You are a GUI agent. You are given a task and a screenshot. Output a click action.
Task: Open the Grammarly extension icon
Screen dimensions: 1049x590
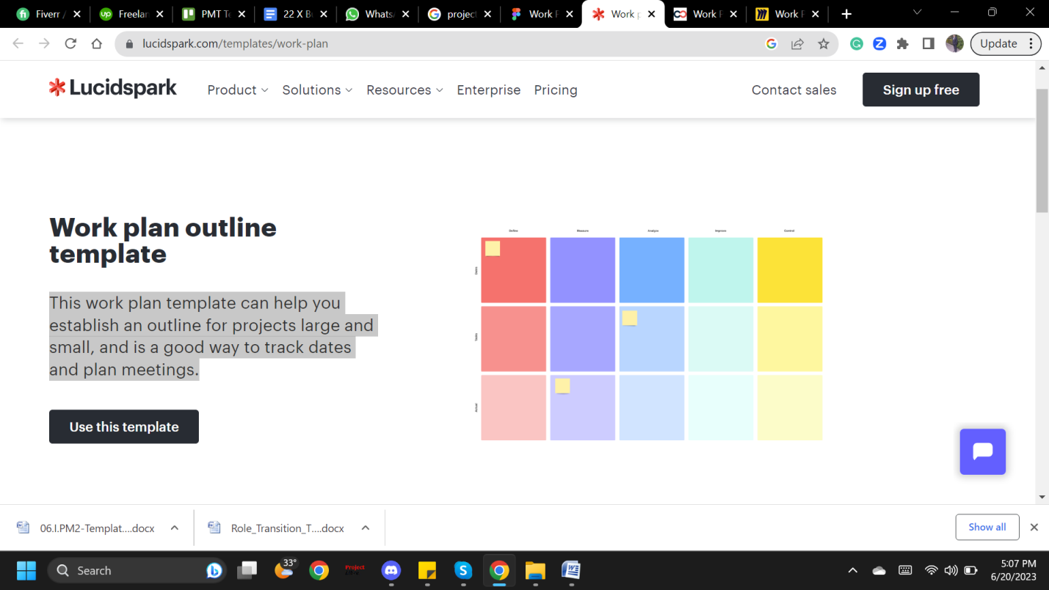tap(856, 44)
